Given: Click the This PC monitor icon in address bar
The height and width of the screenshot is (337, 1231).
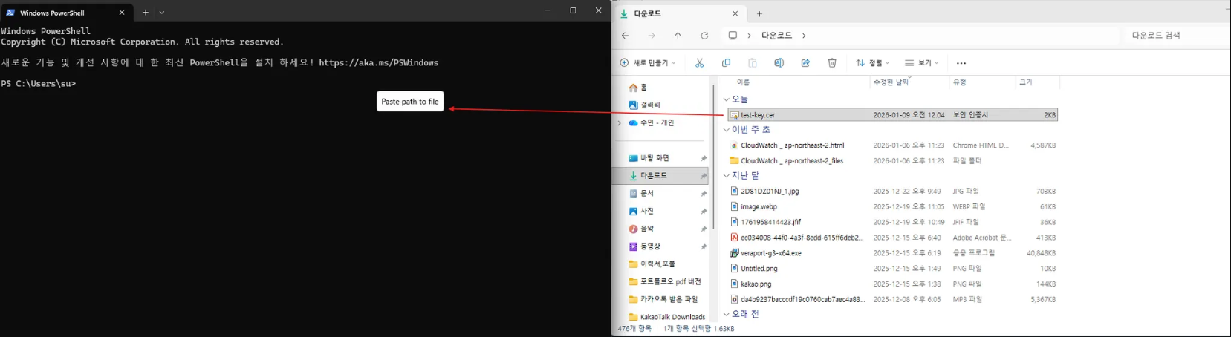Looking at the screenshot, I should (x=733, y=36).
